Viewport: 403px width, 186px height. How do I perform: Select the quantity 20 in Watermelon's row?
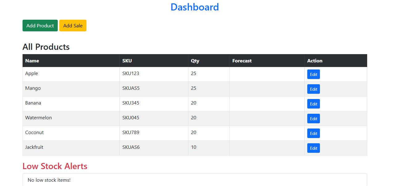click(194, 118)
